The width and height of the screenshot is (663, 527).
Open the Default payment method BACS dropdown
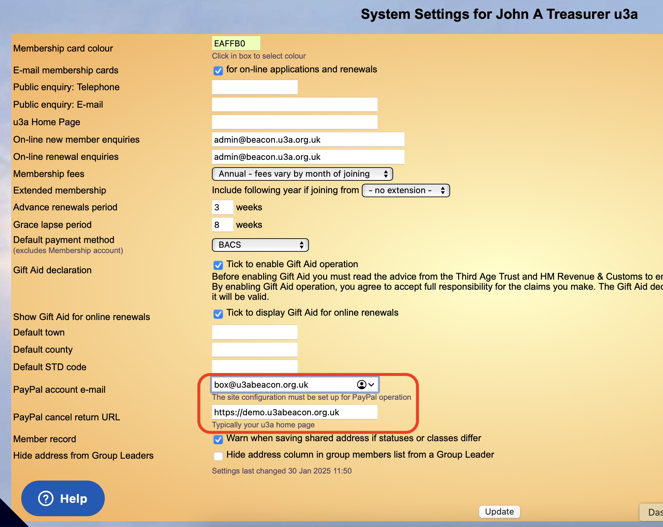coord(260,245)
